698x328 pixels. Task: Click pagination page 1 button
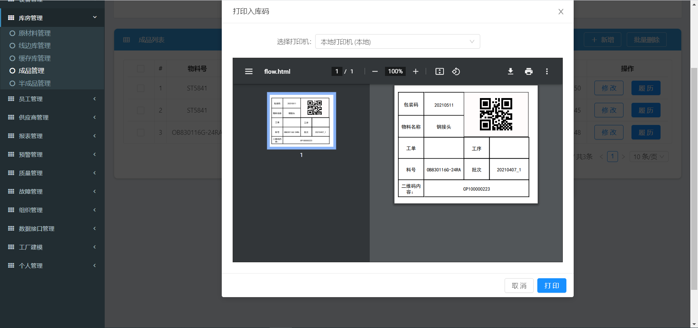[613, 157]
